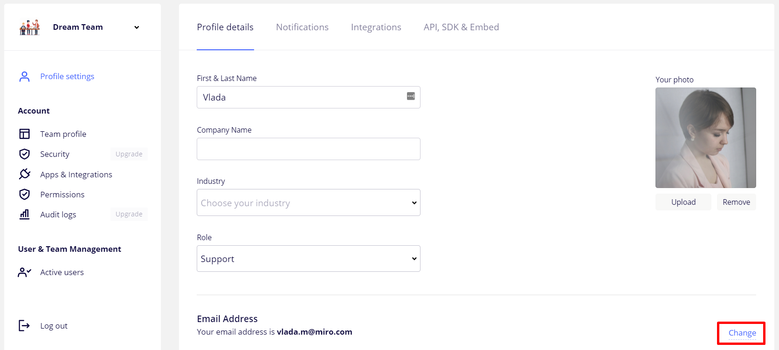Viewport: 779px width, 350px height.
Task: Click the Active users icon
Action: (24, 272)
